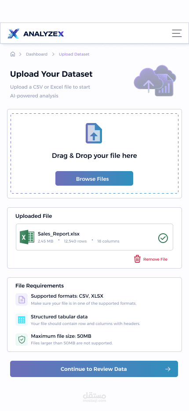
Task: Click the maximum file size shield icon
Action: pyautogui.click(x=22, y=340)
